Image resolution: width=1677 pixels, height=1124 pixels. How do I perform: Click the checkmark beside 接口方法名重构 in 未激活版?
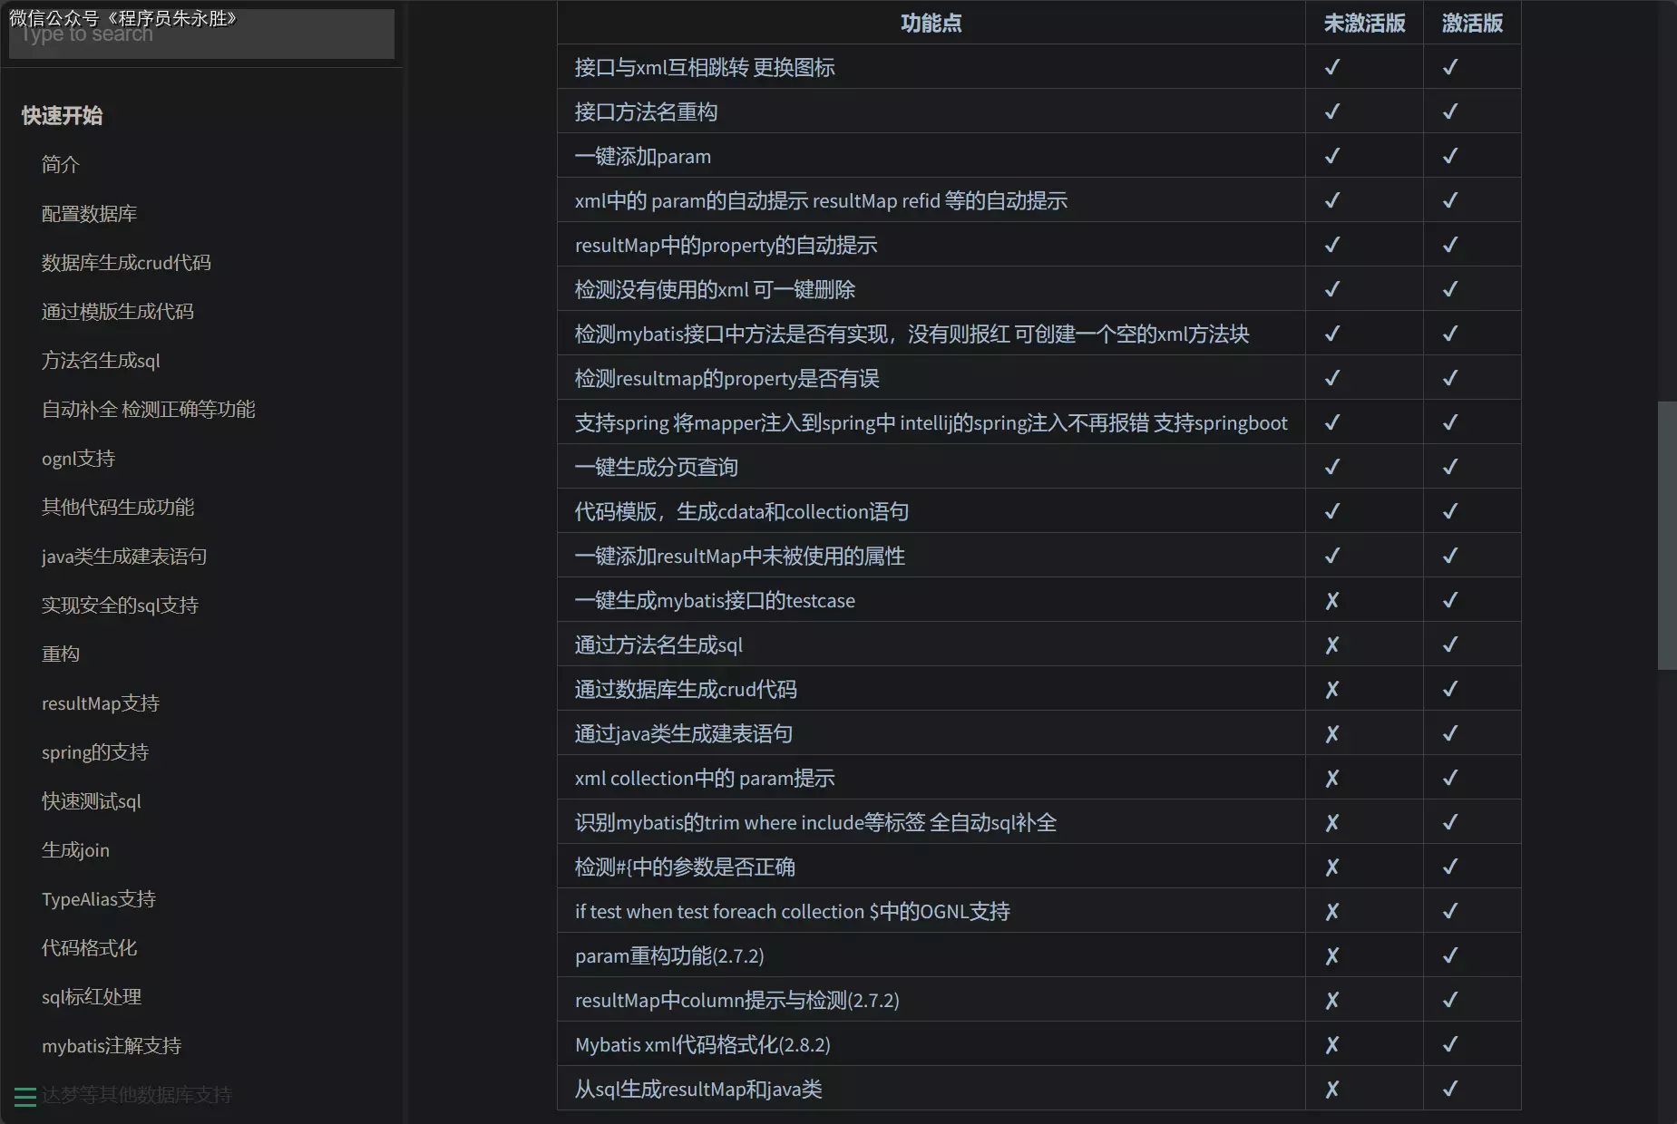[x=1332, y=111]
